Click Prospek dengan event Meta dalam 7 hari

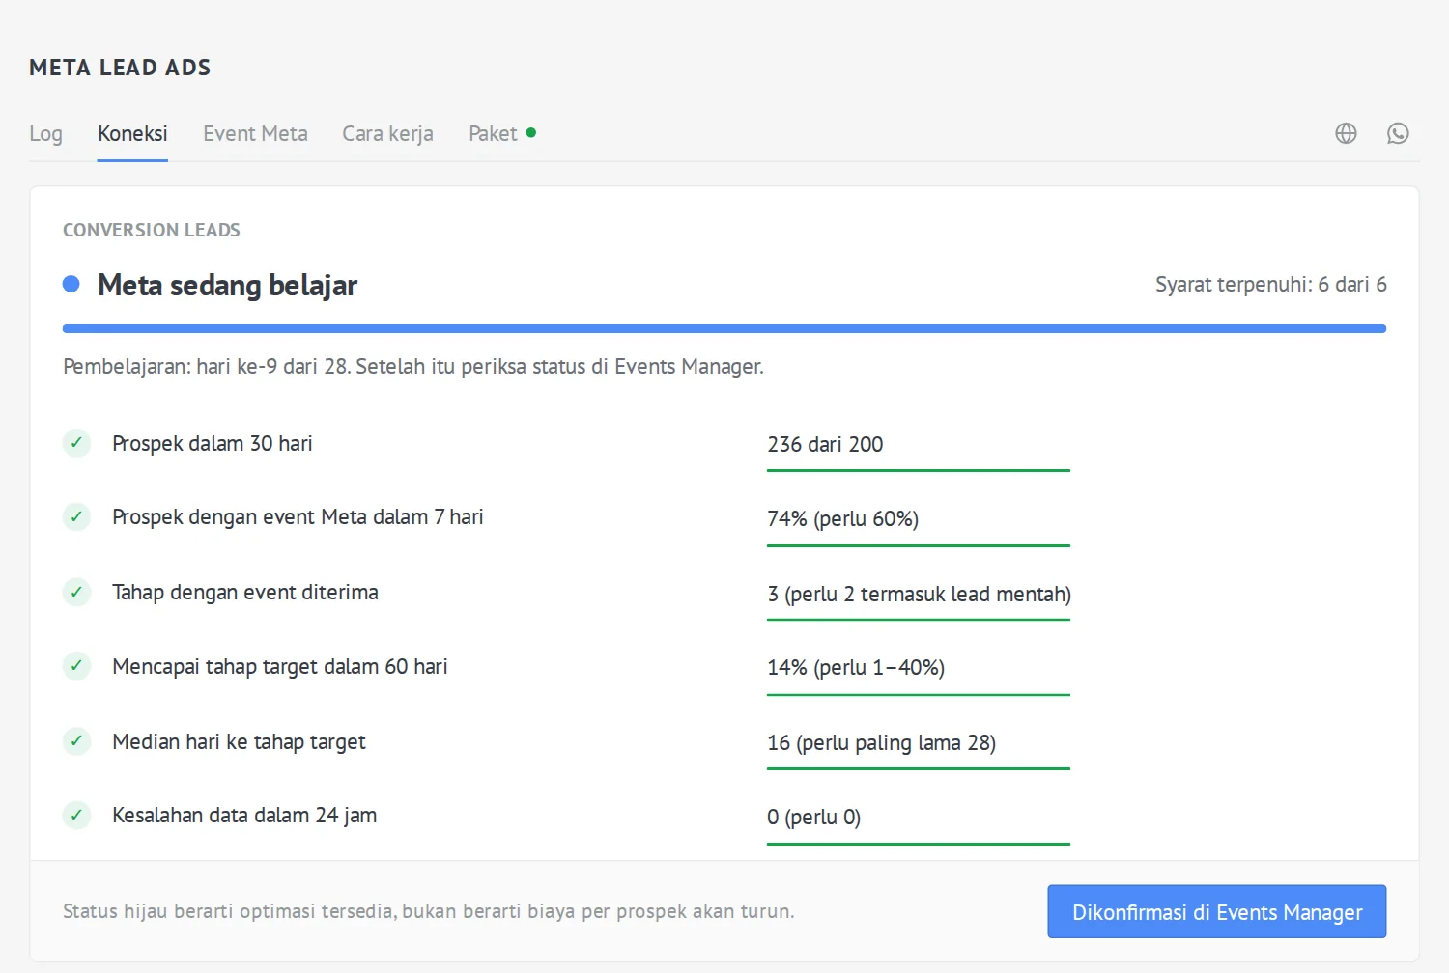click(x=298, y=517)
